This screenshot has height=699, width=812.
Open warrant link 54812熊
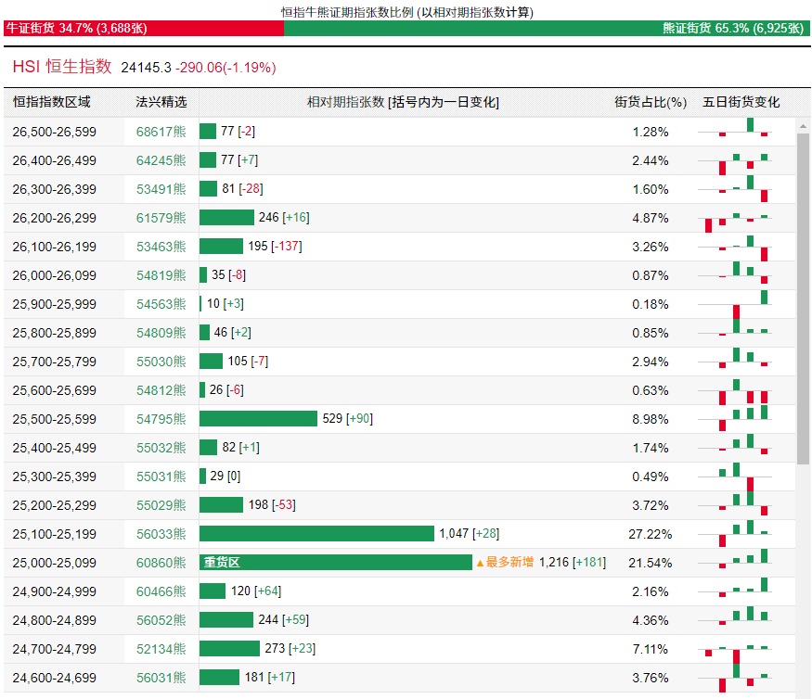coord(161,390)
